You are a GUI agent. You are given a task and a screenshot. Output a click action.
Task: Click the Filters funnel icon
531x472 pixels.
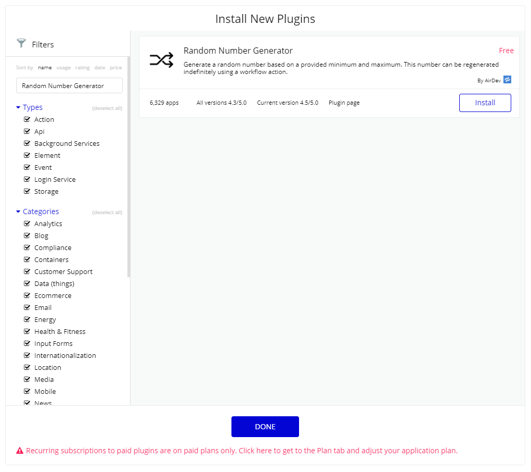click(x=21, y=43)
